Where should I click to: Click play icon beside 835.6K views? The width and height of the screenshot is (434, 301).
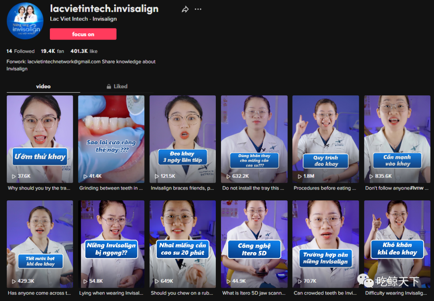tap(371, 176)
